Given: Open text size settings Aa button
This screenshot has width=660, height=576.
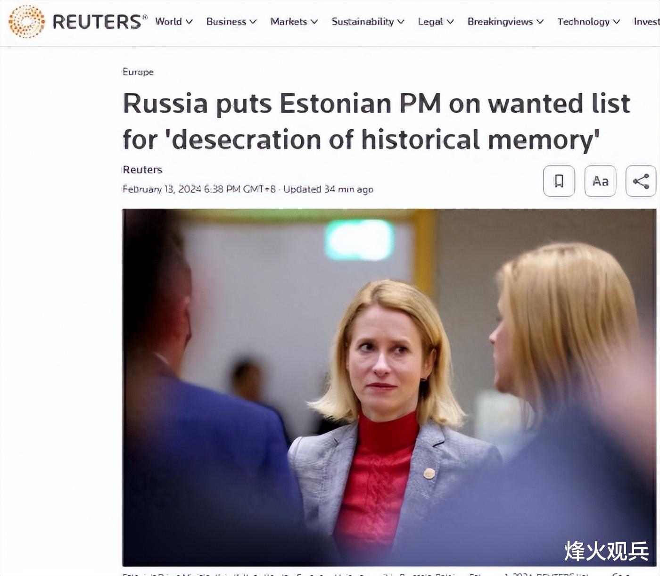Looking at the screenshot, I should pyautogui.click(x=600, y=181).
